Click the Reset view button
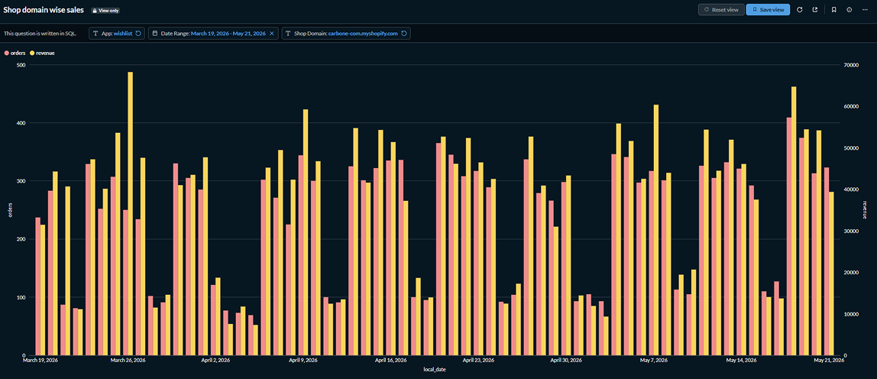The image size is (877, 379). pyautogui.click(x=721, y=9)
